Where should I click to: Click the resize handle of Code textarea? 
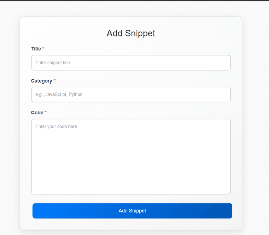coord(229,192)
